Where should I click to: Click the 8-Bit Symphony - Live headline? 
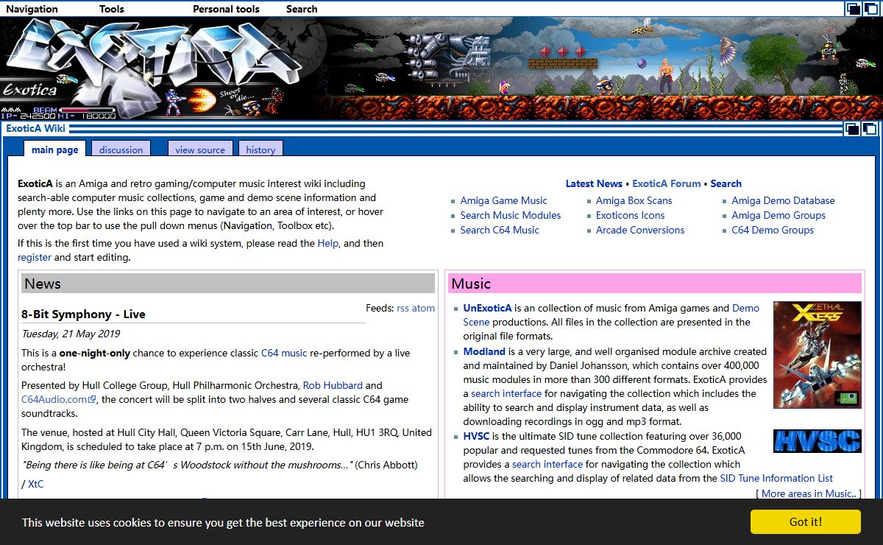click(x=83, y=314)
